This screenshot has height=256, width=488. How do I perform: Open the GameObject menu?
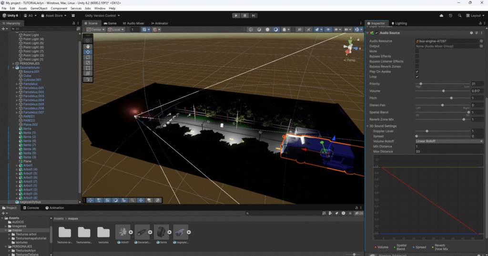coord(38,8)
